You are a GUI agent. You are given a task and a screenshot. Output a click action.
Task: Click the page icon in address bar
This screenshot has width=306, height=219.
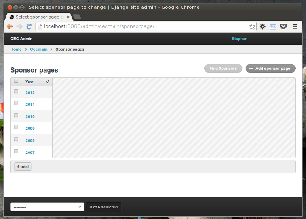tap(40, 26)
